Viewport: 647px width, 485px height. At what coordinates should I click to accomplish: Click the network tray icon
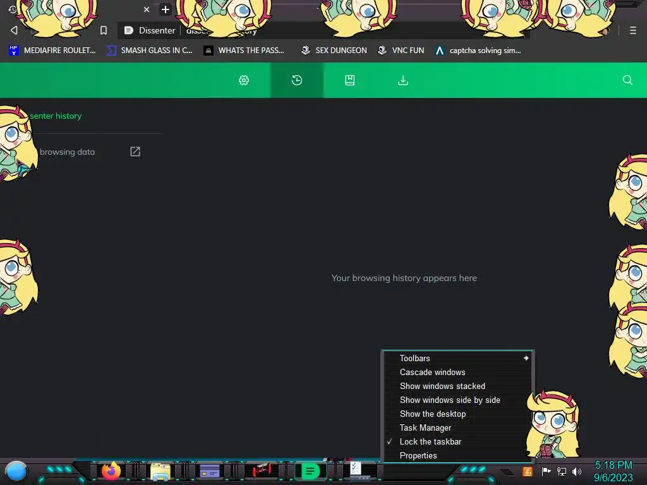tap(562, 471)
